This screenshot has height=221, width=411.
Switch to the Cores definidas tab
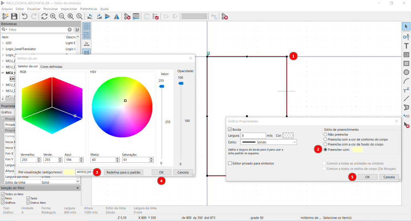click(x=51, y=67)
